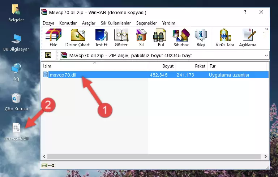Select msvcp70.dll row in the archive
278x177 pixels.
[x=155, y=75]
